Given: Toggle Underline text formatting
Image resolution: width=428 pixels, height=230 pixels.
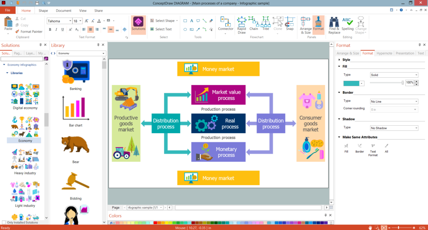Looking at the screenshot, I should click(x=62, y=29).
